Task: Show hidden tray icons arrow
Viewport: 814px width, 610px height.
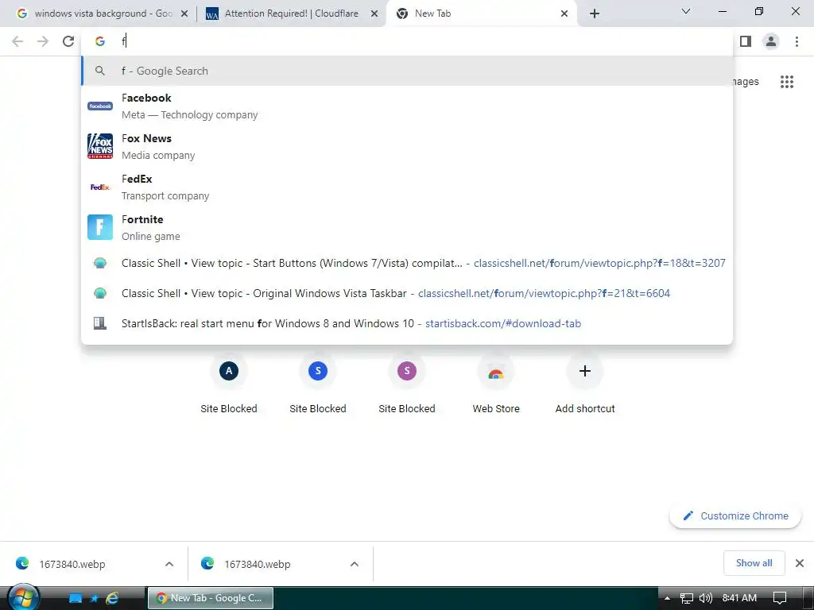Action: 667,598
